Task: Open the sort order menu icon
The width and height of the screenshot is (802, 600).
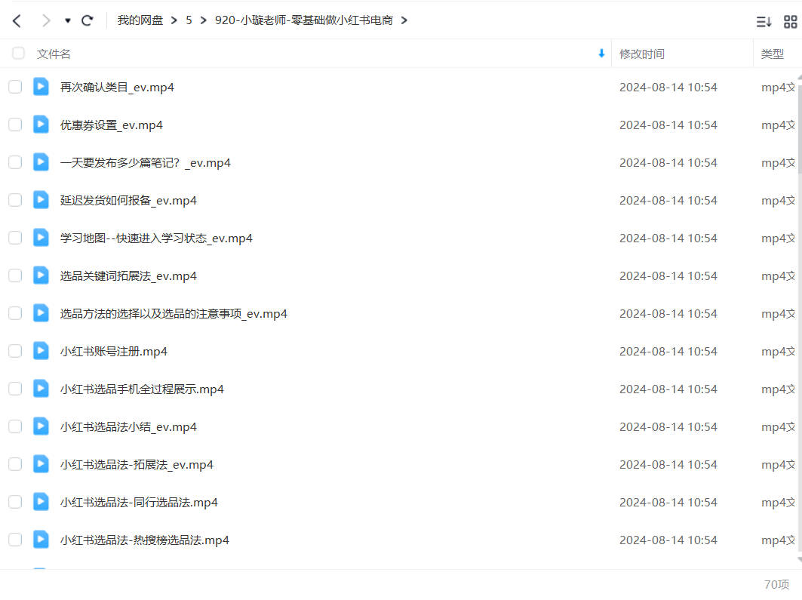Action: click(x=764, y=21)
